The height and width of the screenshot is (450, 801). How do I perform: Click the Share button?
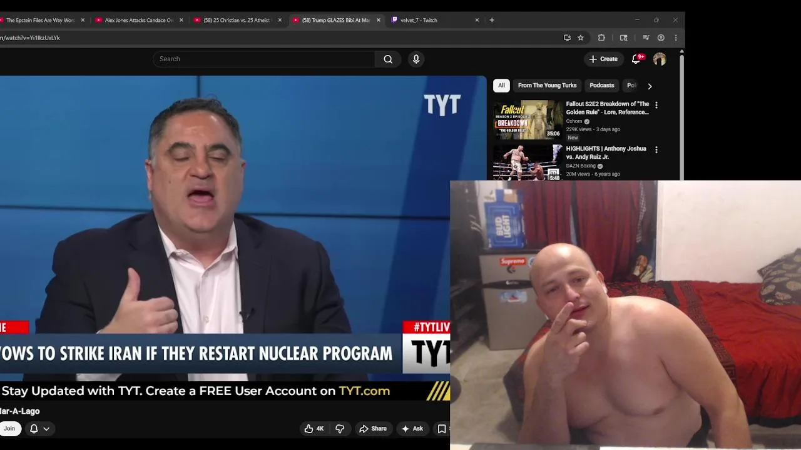pos(372,429)
